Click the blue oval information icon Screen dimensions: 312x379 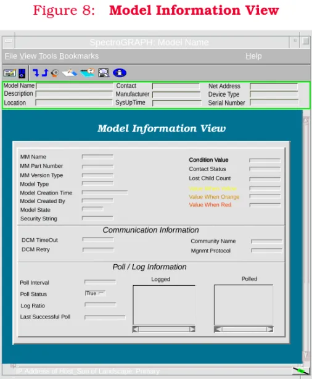(x=120, y=72)
